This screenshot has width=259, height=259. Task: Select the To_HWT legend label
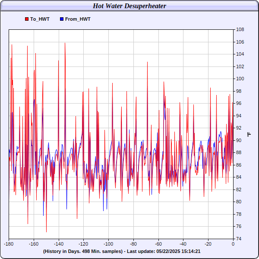pyautogui.click(x=40, y=19)
